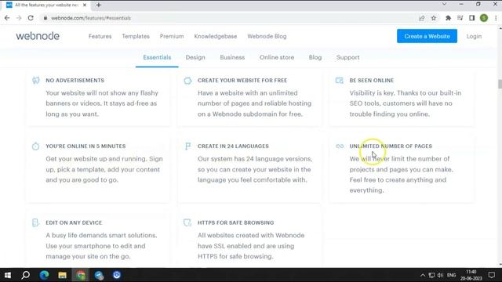Open File Explorer from taskbar
Viewport: 502px width, 282px height.
63,275
